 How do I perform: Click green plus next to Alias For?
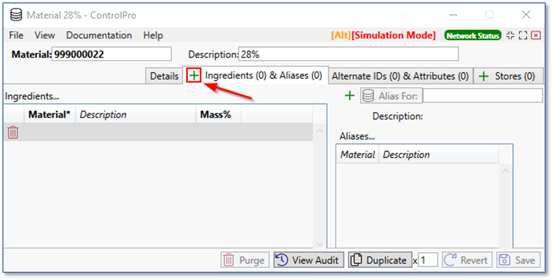pyautogui.click(x=349, y=96)
